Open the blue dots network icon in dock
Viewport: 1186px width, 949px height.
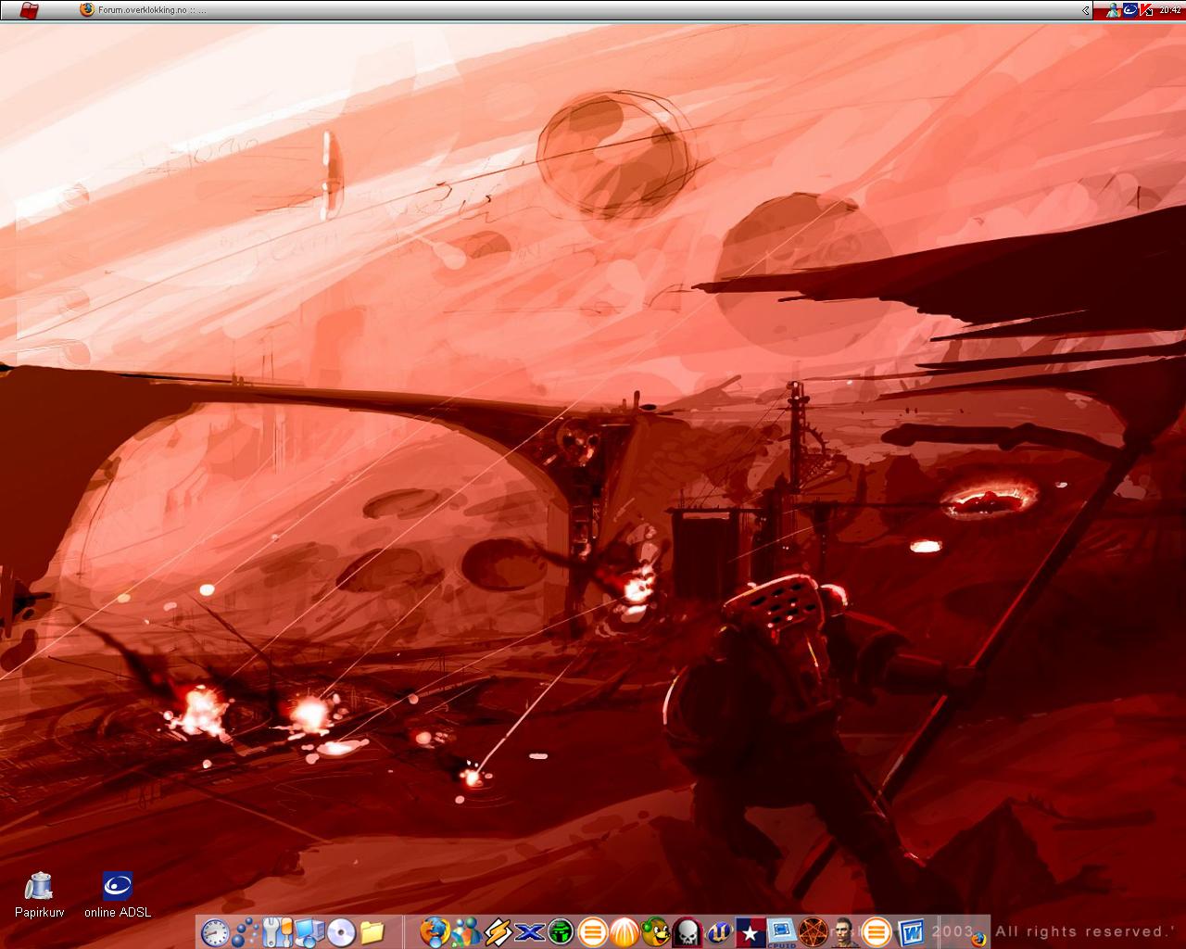(x=246, y=931)
